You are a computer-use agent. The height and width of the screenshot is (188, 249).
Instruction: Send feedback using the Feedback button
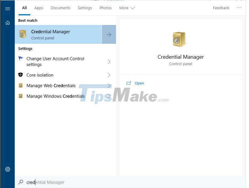[221, 8]
